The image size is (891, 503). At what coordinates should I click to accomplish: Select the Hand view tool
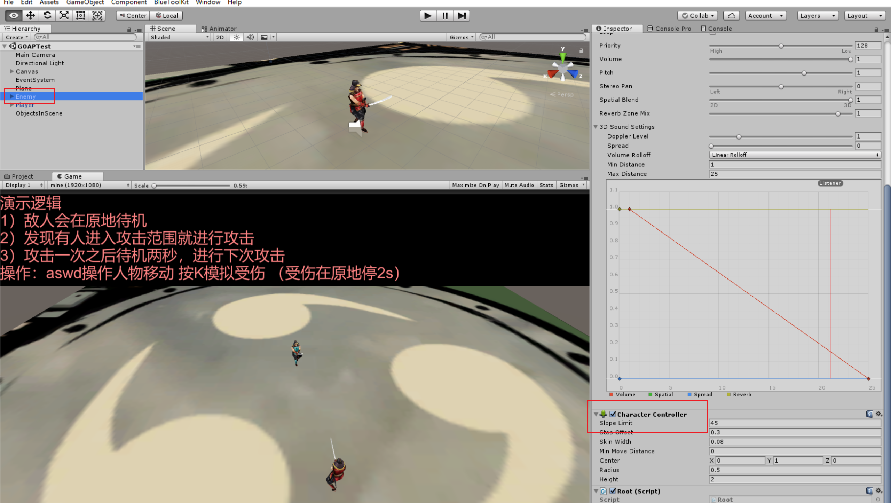(14, 16)
